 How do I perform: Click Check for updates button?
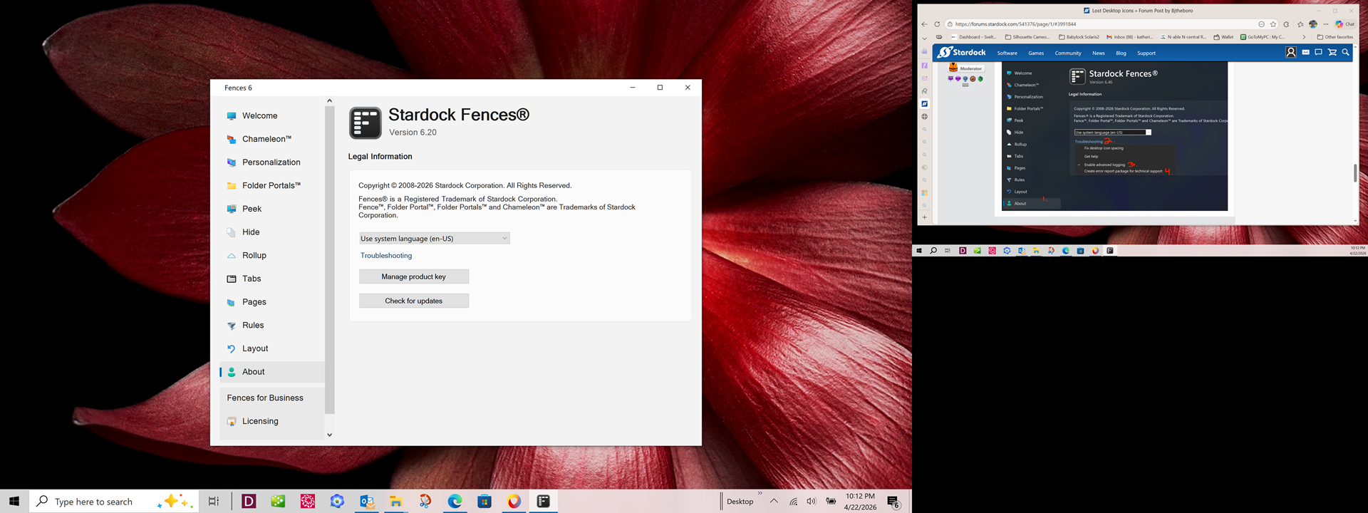414,301
